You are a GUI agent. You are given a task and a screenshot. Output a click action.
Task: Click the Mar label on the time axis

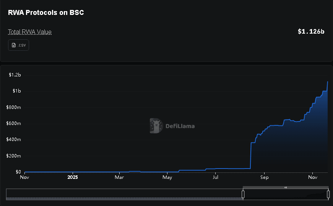119,177
